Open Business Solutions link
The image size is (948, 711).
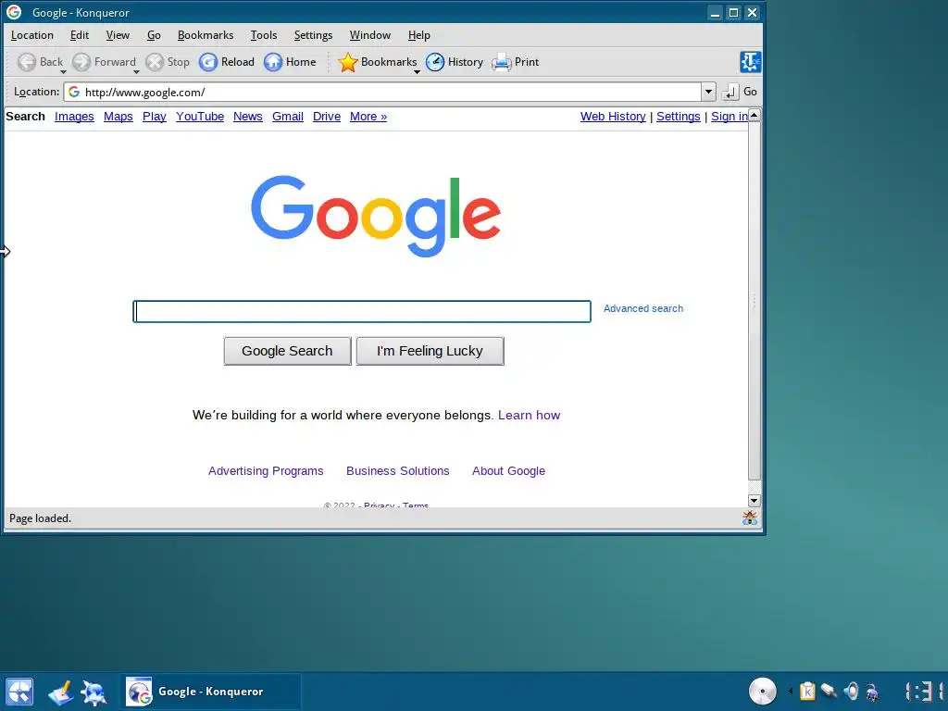click(398, 471)
